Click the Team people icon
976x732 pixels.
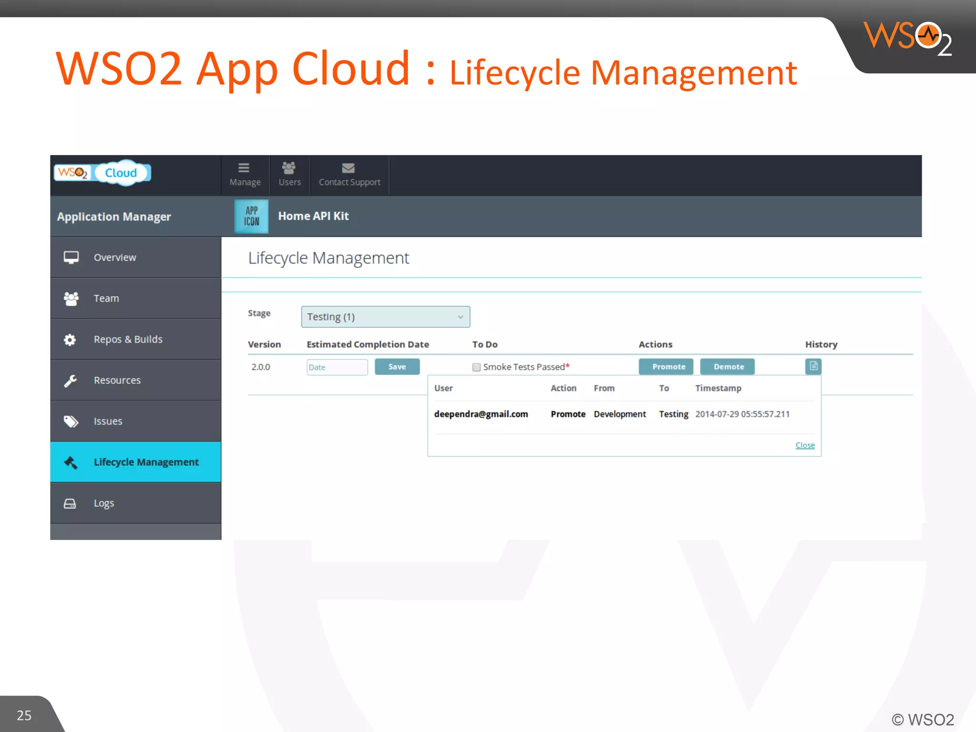point(71,298)
